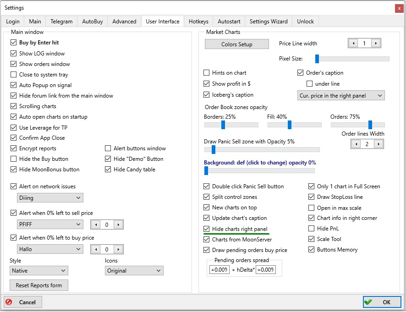Switch to the Hotkeys tab
Image resolution: width=406 pixels, height=312 pixels.
pos(198,22)
